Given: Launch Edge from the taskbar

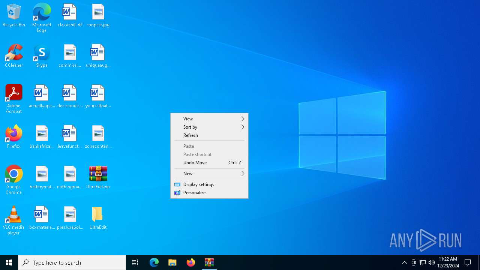Looking at the screenshot, I should [x=154, y=262].
